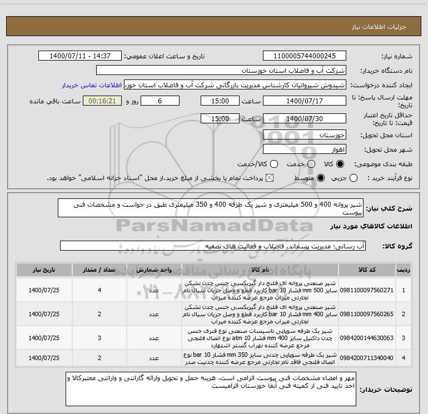Viewport: 428px width, 414px height.
Task: Click the response deadline hour 15:00 field
Action: [x=220, y=101]
